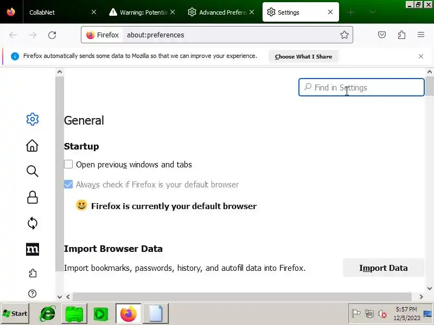Switch to the Warning: Potential tab
Viewport: 434px width, 325px height.
(142, 12)
